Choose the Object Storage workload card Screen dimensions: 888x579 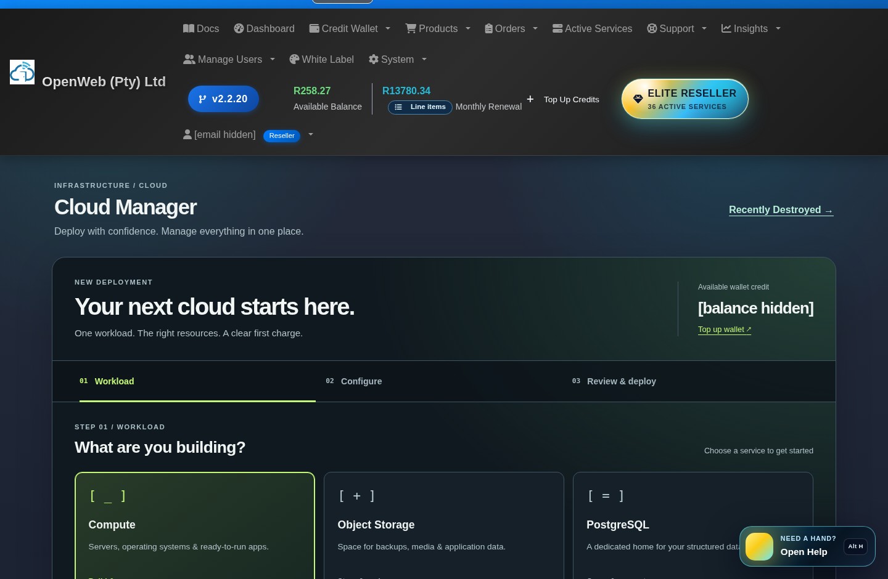[x=444, y=525]
